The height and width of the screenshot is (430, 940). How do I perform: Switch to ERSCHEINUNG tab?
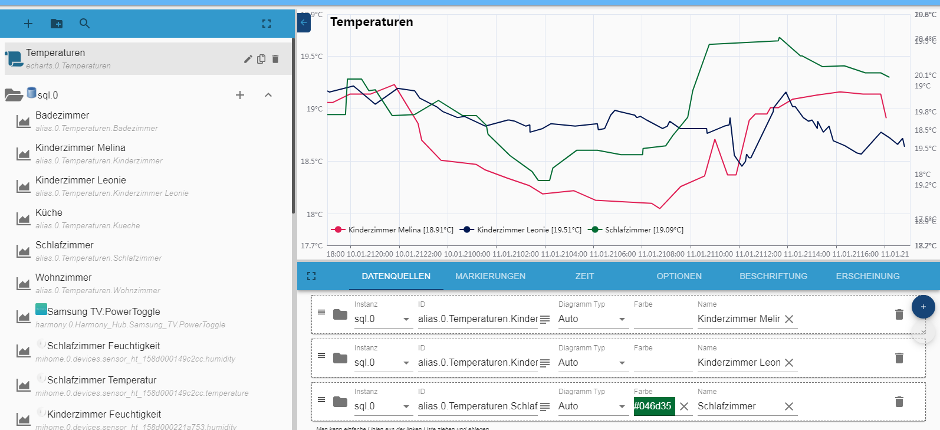868,276
